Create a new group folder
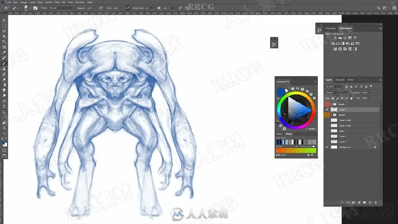 364,202
